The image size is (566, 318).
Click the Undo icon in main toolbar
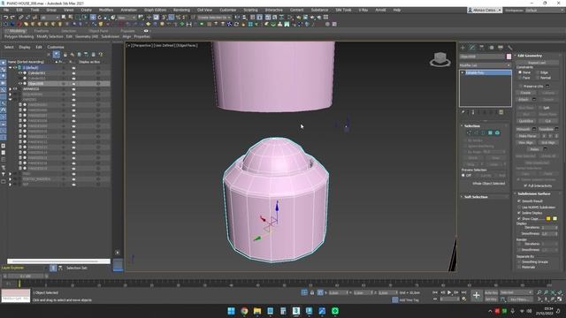(x=5, y=18)
